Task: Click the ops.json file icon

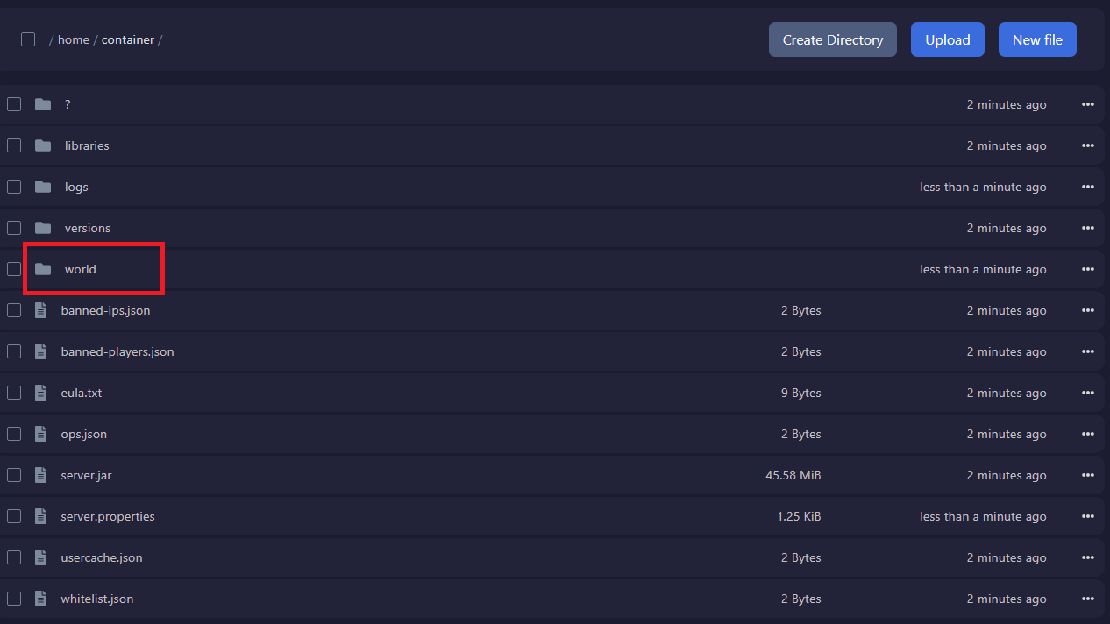Action: (40, 434)
